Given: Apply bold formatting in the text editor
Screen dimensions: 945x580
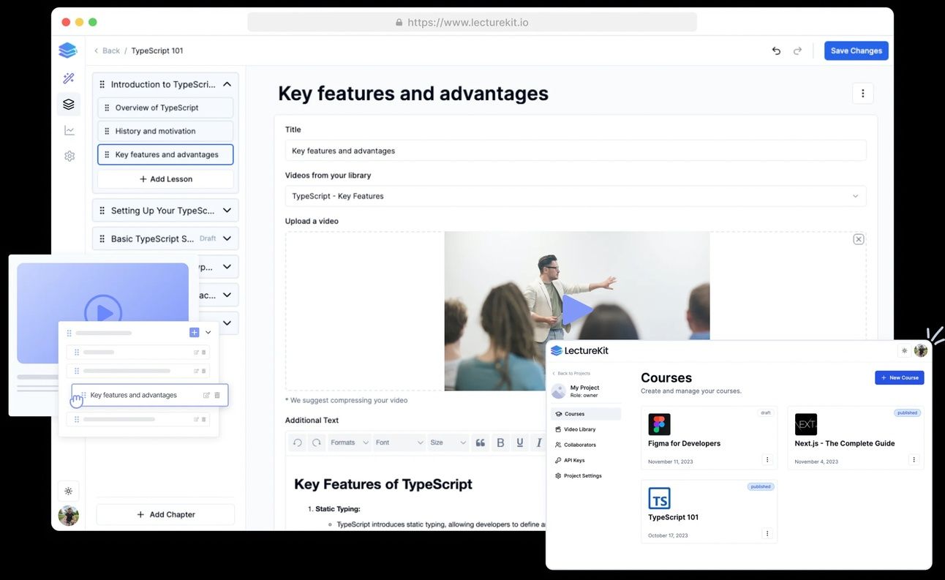Looking at the screenshot, I should (x=501, y=442).
